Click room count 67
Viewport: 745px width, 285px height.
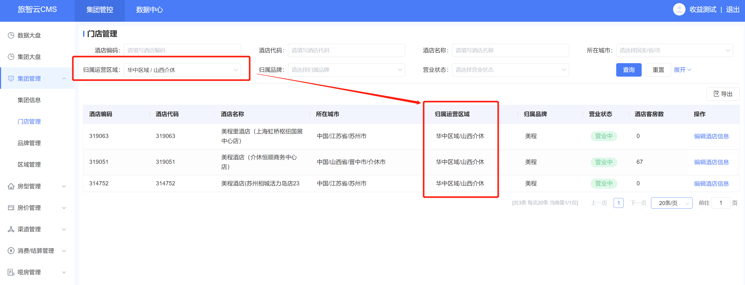pyautogui.click(x=639, y=162)
